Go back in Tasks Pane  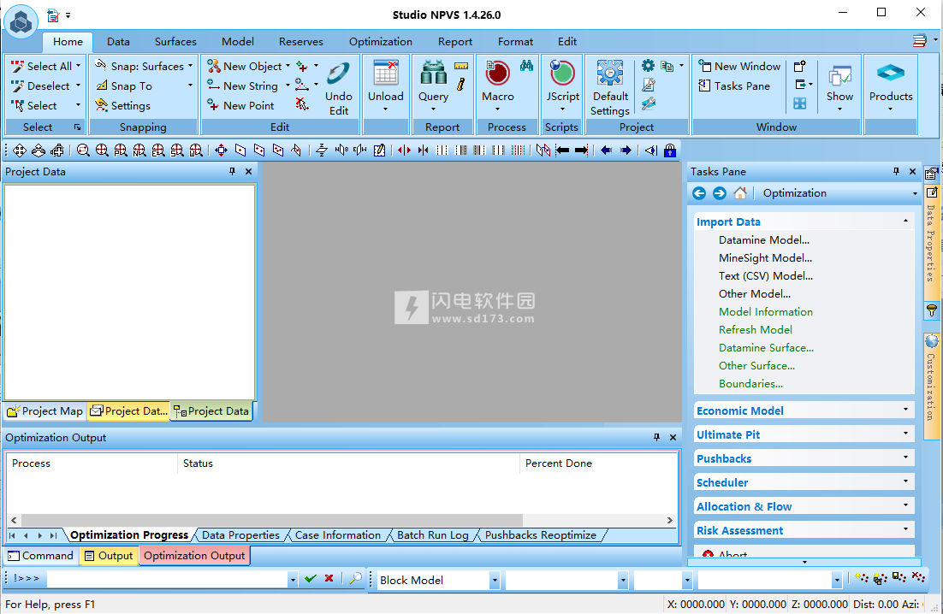699,193
